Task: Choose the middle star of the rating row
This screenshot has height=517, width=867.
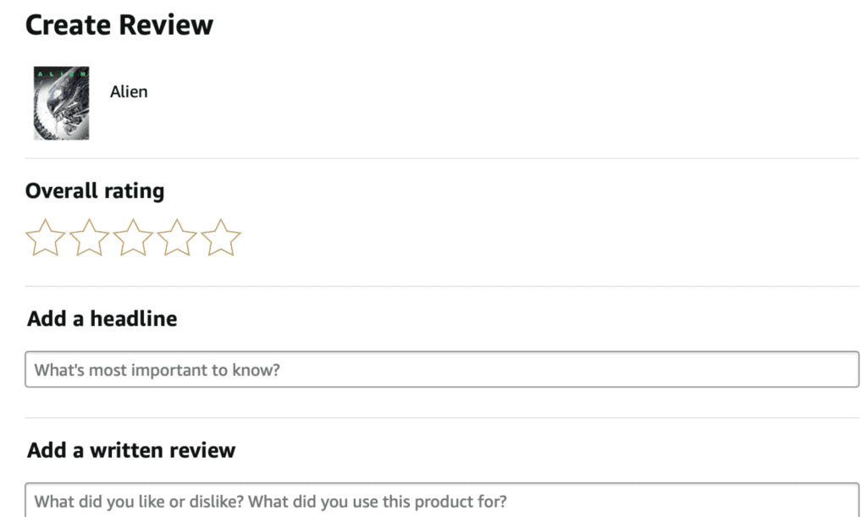Action: pos(133,238)
